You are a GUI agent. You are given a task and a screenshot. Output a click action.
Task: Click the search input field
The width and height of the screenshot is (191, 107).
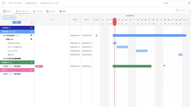coord(175,3)
